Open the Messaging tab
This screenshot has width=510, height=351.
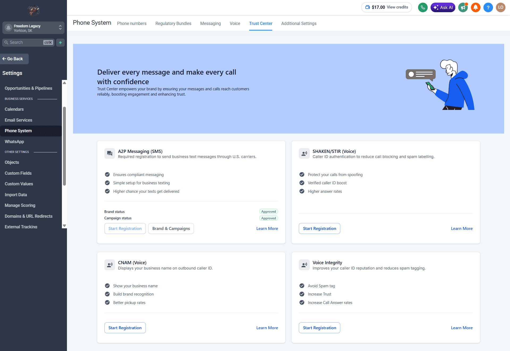pos(210,23)
